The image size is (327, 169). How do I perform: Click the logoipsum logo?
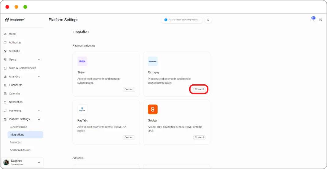(x=15, y=20)
